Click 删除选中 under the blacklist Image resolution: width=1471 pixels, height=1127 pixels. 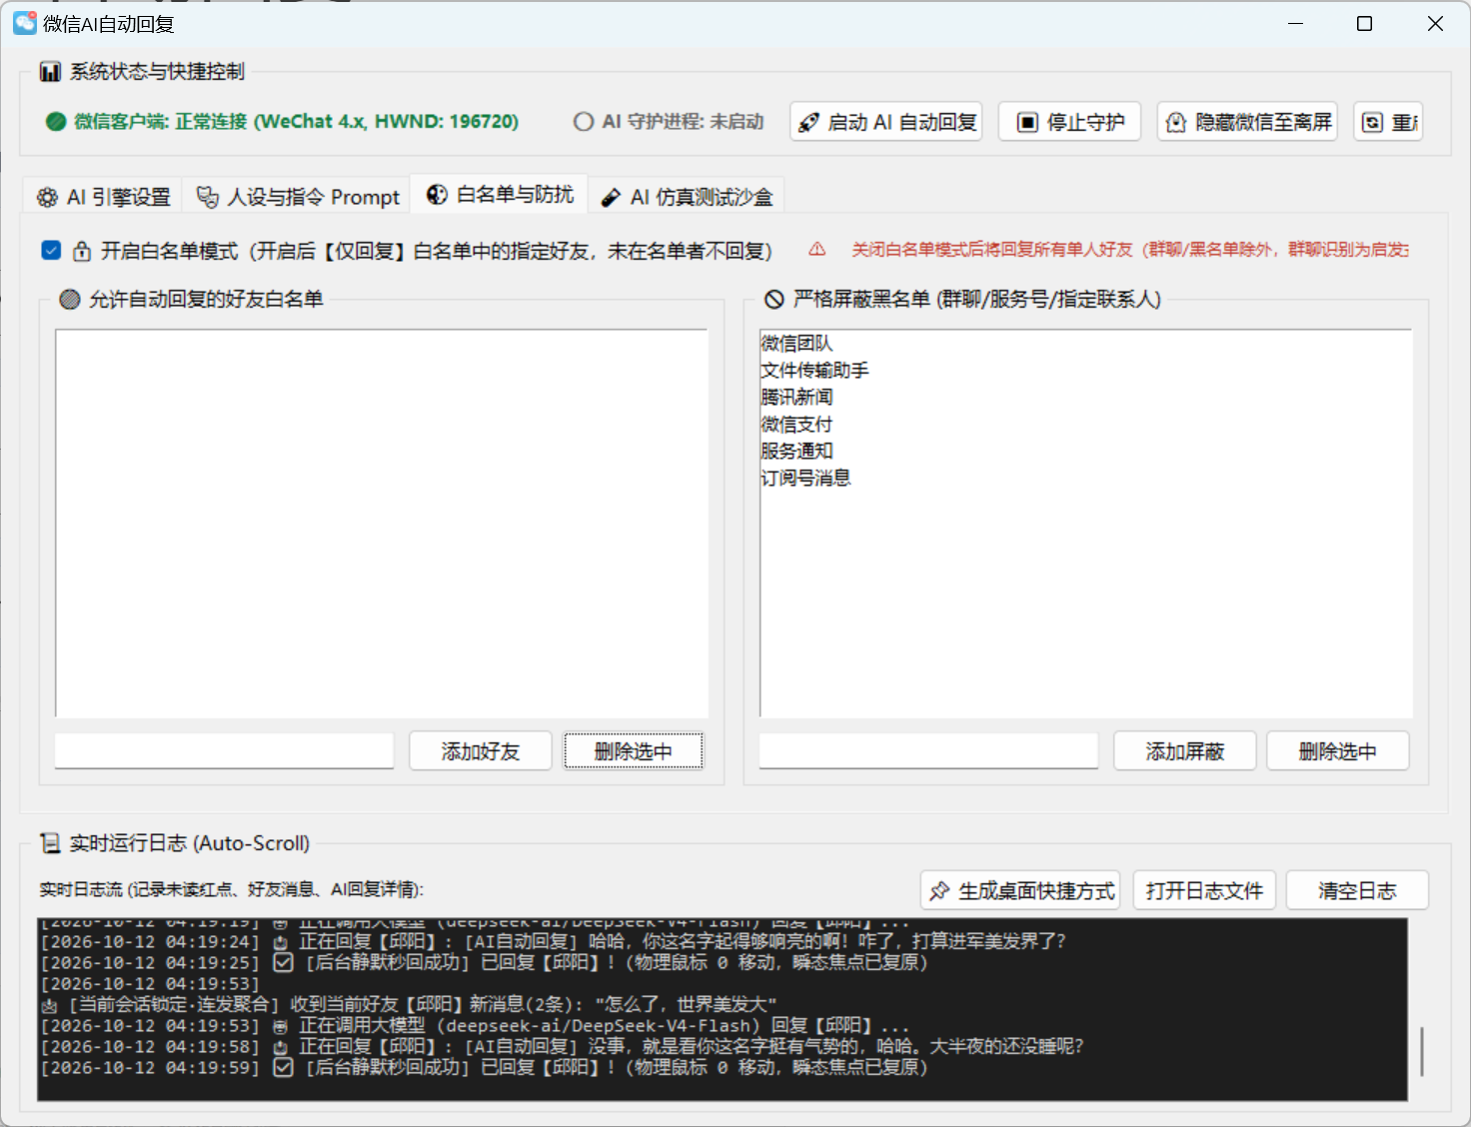tap(1338, 750)
